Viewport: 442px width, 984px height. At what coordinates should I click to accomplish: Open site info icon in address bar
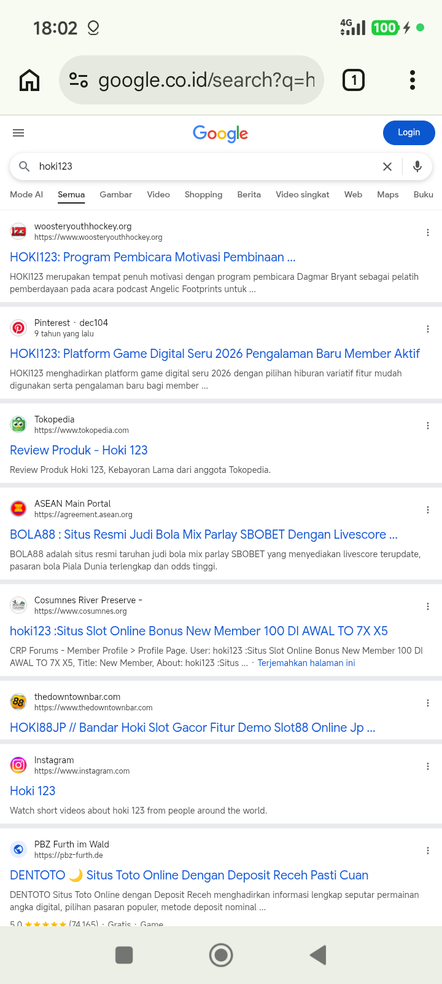[79, 80]
